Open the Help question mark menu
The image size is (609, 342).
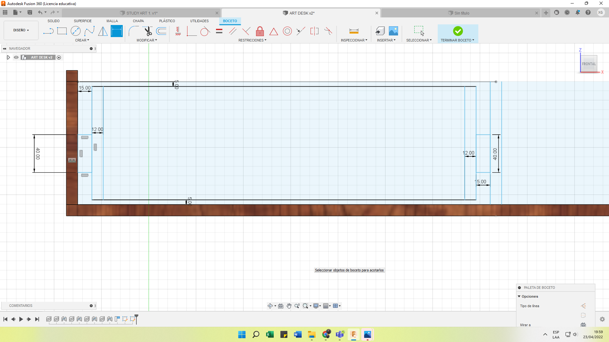pyautogui.click(x=588, y=12)
